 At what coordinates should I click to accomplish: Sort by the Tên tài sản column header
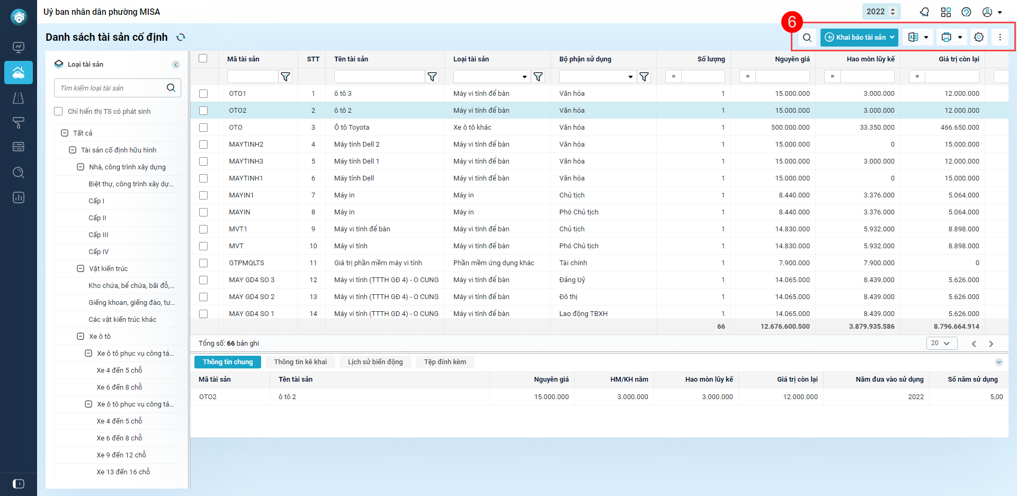(x=351, y=59)
